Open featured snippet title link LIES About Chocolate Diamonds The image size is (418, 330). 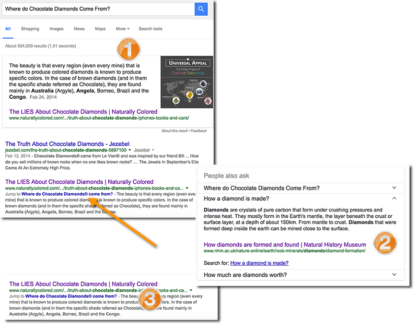pyautogui.click(x=83, y=112)
